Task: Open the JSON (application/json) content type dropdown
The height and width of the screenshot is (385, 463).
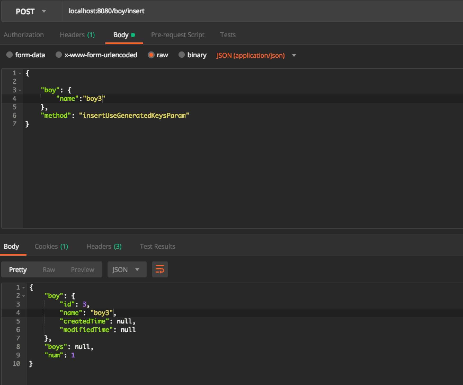Action: (256, 55)
